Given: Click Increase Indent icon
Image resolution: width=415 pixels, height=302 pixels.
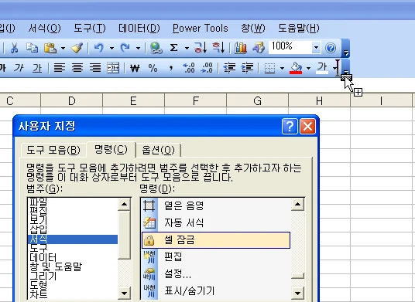Looking at the screenshot, I should point(247,68).
